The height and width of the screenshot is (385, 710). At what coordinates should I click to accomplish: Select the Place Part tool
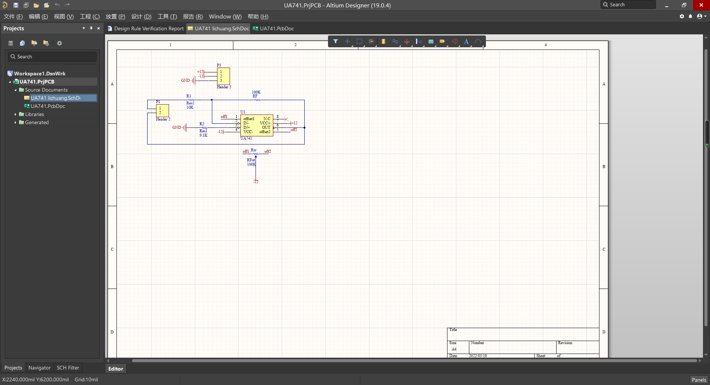383,41
